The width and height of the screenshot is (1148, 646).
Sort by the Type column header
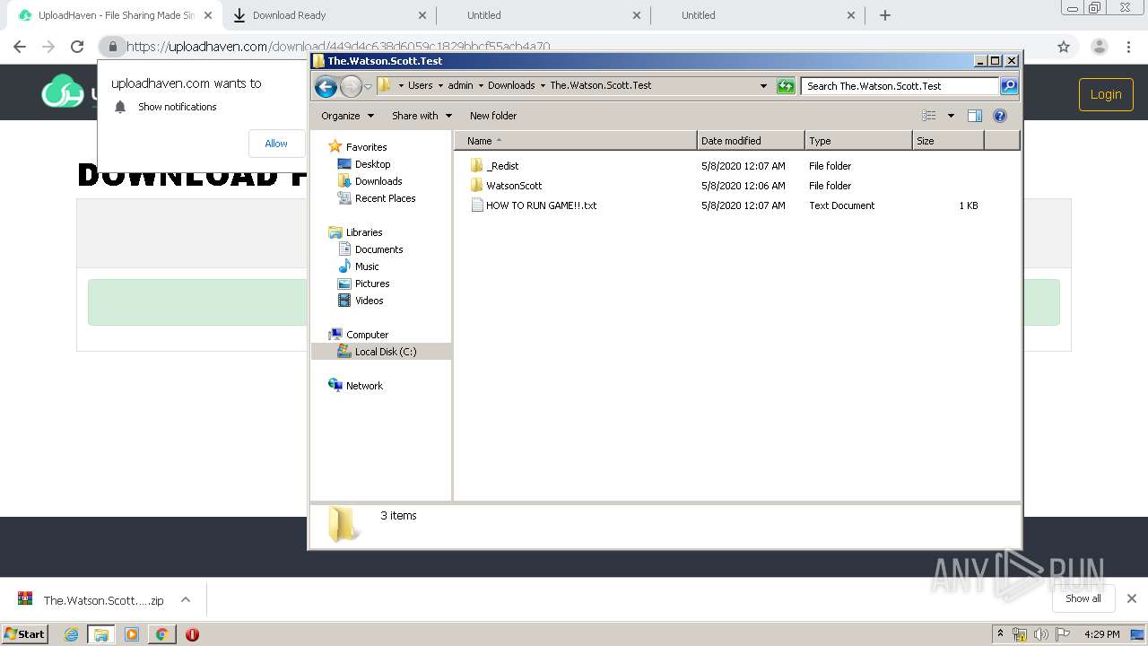coord(858,141)
